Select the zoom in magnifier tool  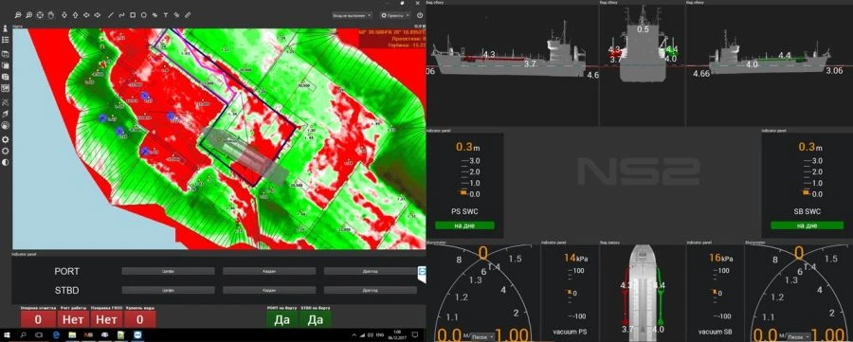(28, 14)
